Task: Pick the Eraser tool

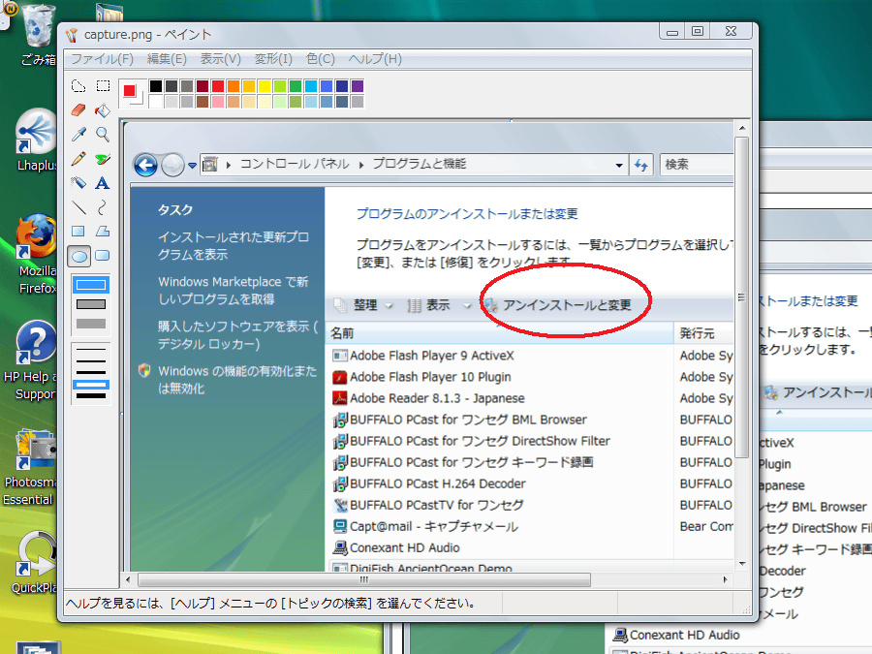Action: click(x=78, y=110)
